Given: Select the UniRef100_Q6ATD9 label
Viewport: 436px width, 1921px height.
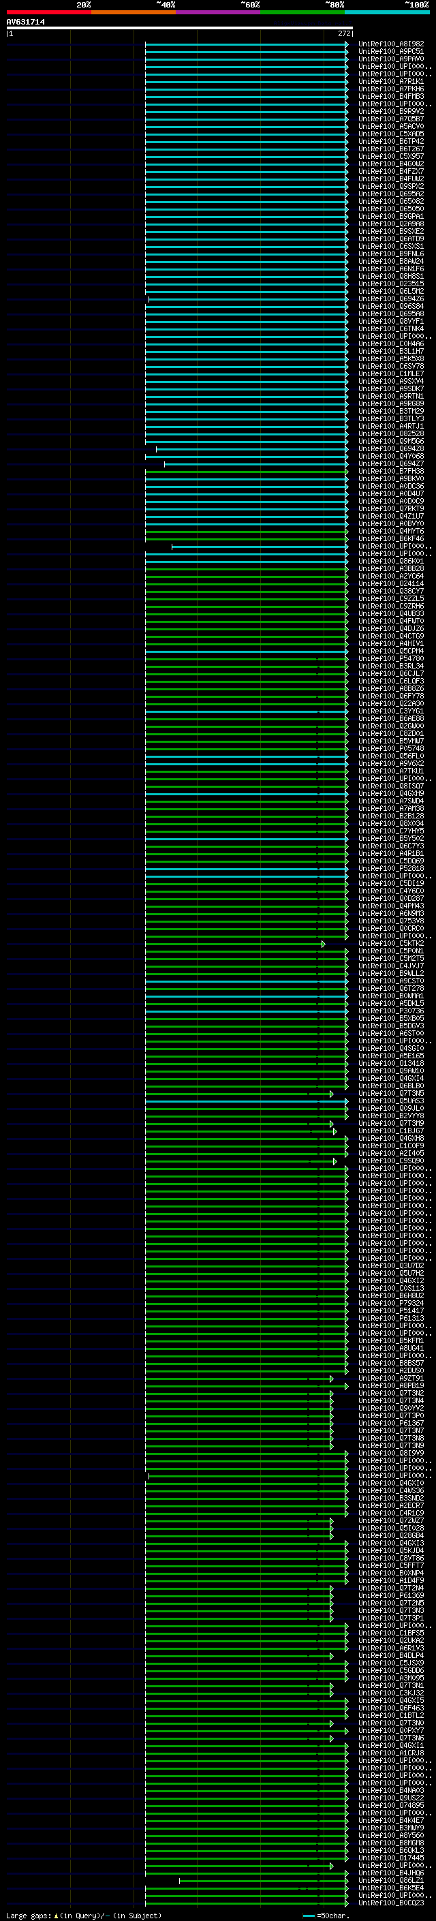Looking at the screenshot, I should [391, 239].
